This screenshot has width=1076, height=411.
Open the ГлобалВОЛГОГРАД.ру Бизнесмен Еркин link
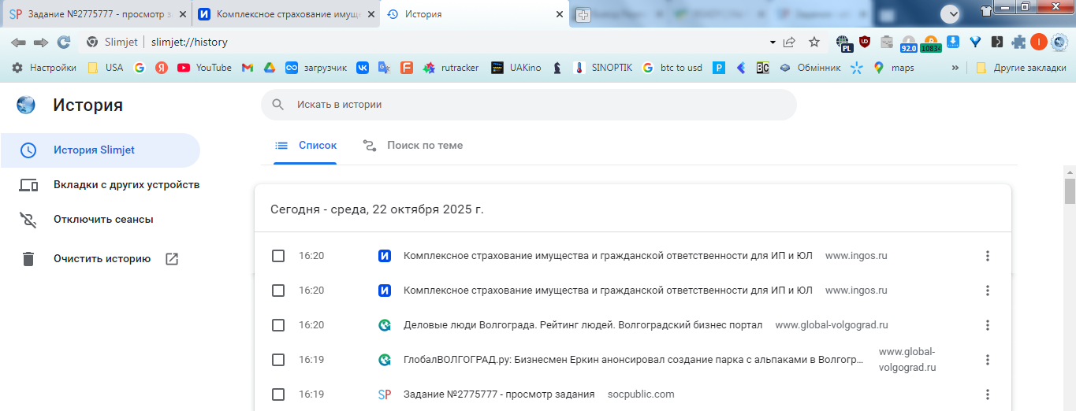pos(633,360)
